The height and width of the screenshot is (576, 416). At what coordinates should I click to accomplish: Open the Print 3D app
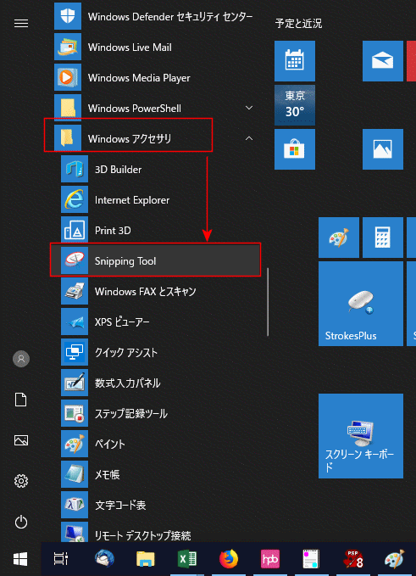(x=156, y=231)
